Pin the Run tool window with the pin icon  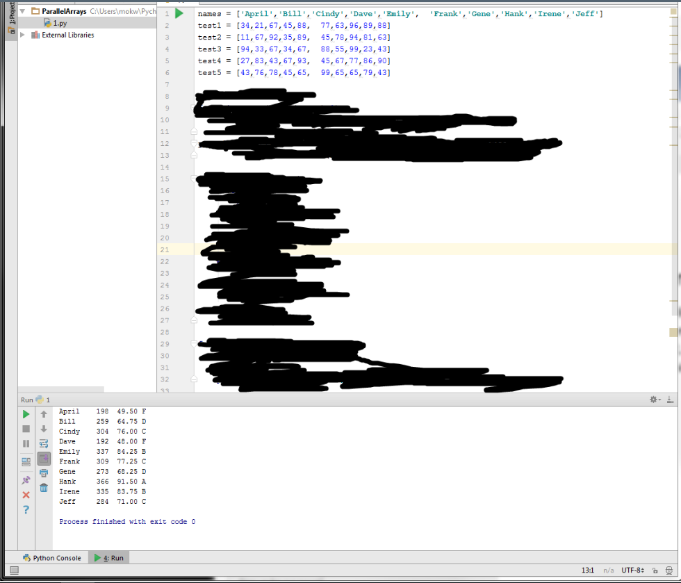[x=26, y=479]
